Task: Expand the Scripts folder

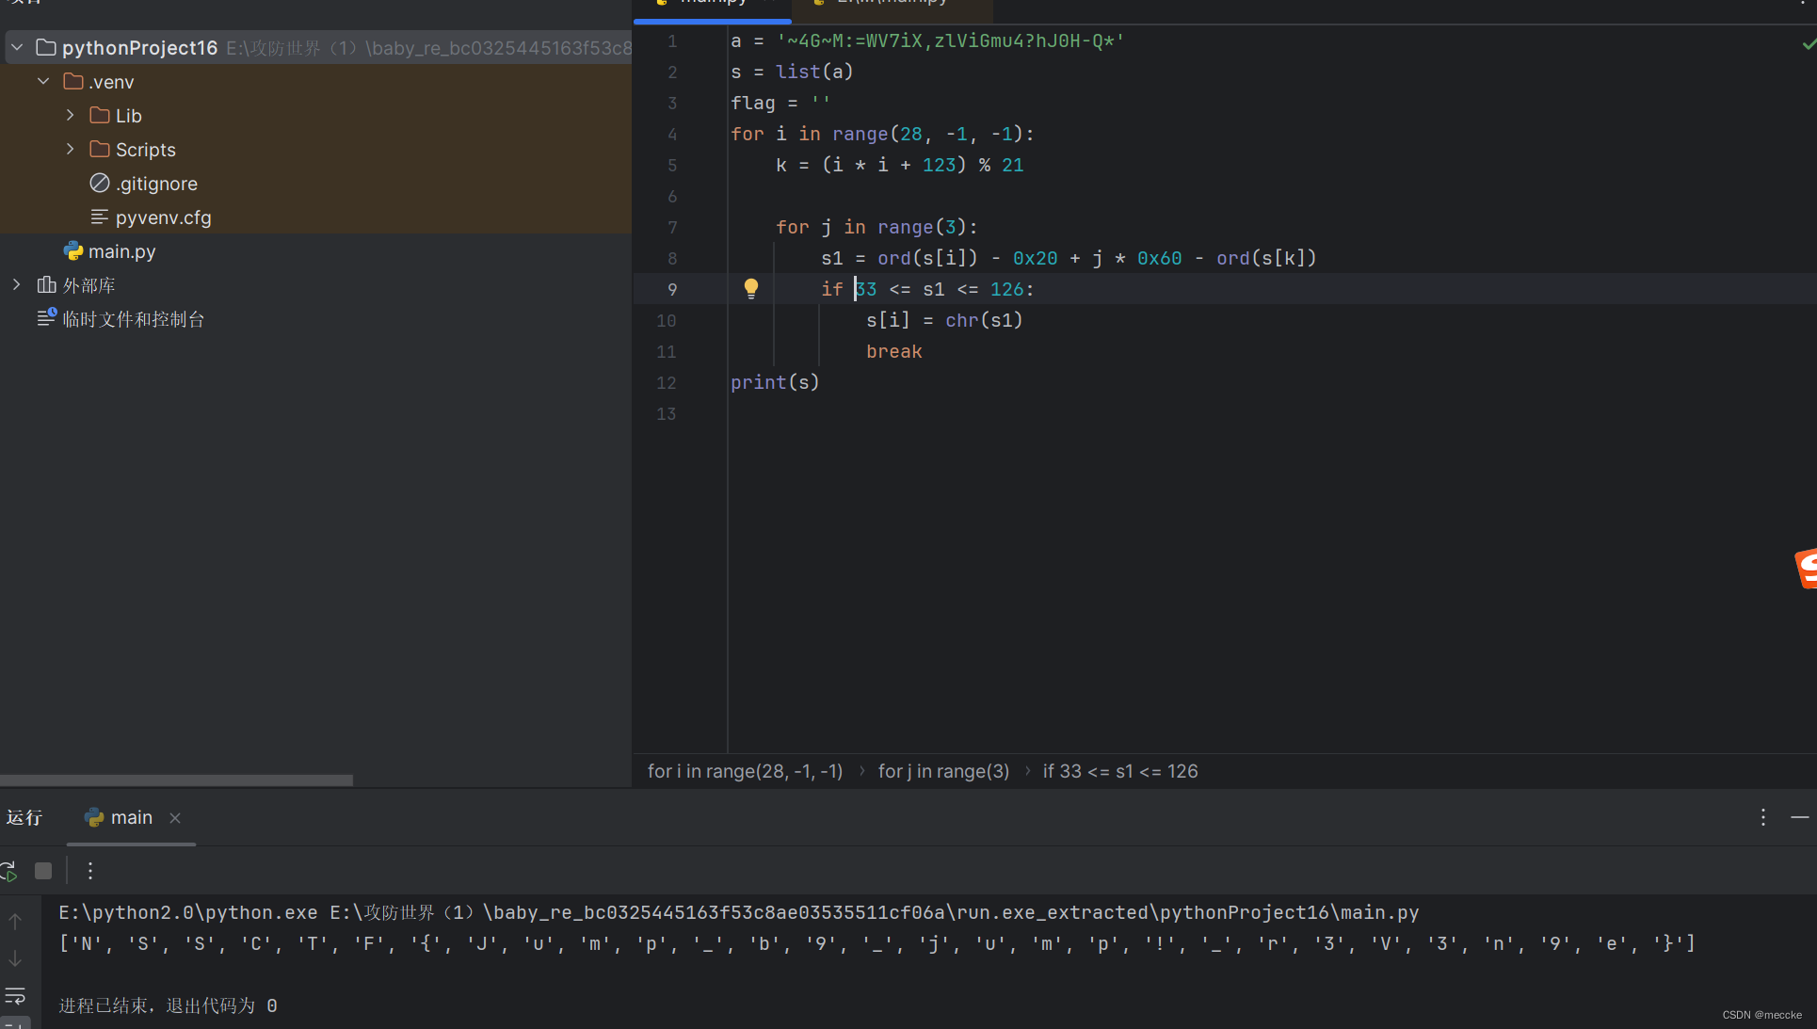Action: tap(71, 150)
